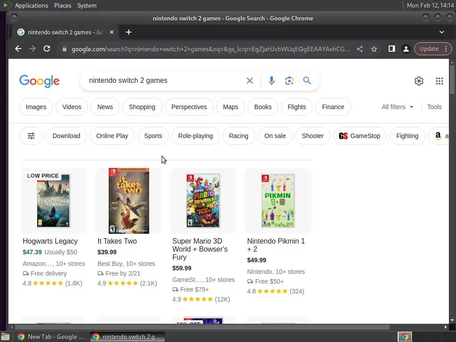Open Google quick settings gear
The width and height of the screenshot is (456, 342).
[x=419, y=81]
